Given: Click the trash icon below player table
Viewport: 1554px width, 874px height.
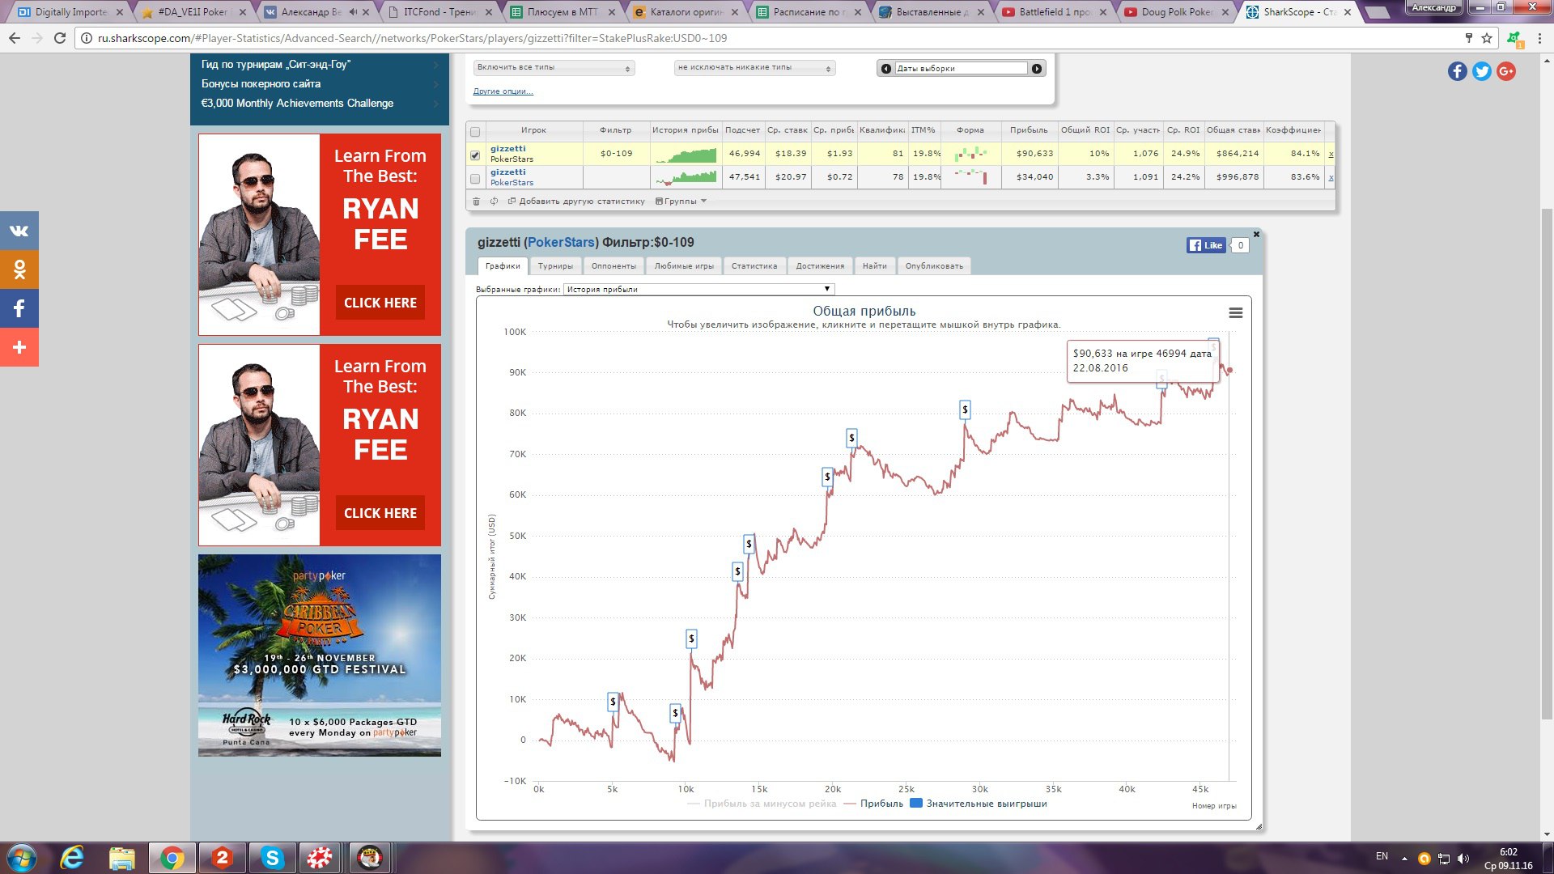Looking at the screenshot, I should pos(476,202).
